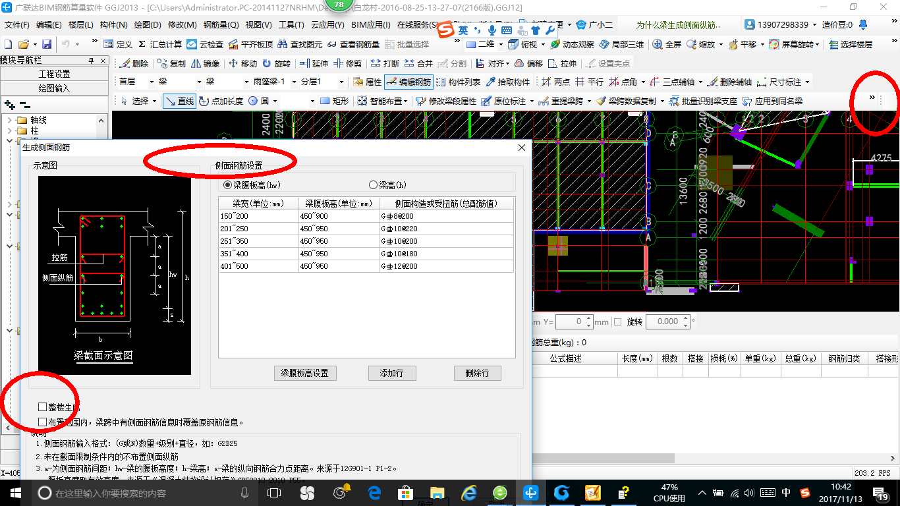The width and height of the screenshot is (900, 506).
Task: Switch to 动态观察 (dynamic observation) view
Action: tap(572, 44)
